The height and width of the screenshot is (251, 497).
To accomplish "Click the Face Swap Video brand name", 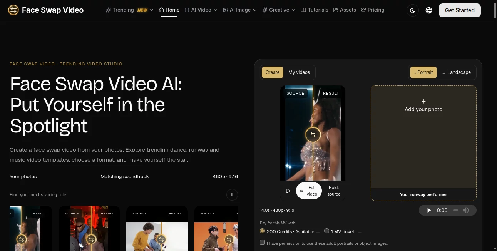I will click(53, 10).
